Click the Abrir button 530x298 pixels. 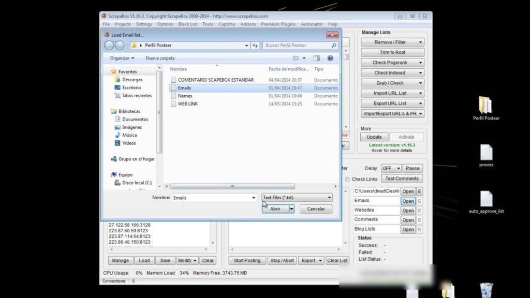pyautogui.click(x=275, y=209)
